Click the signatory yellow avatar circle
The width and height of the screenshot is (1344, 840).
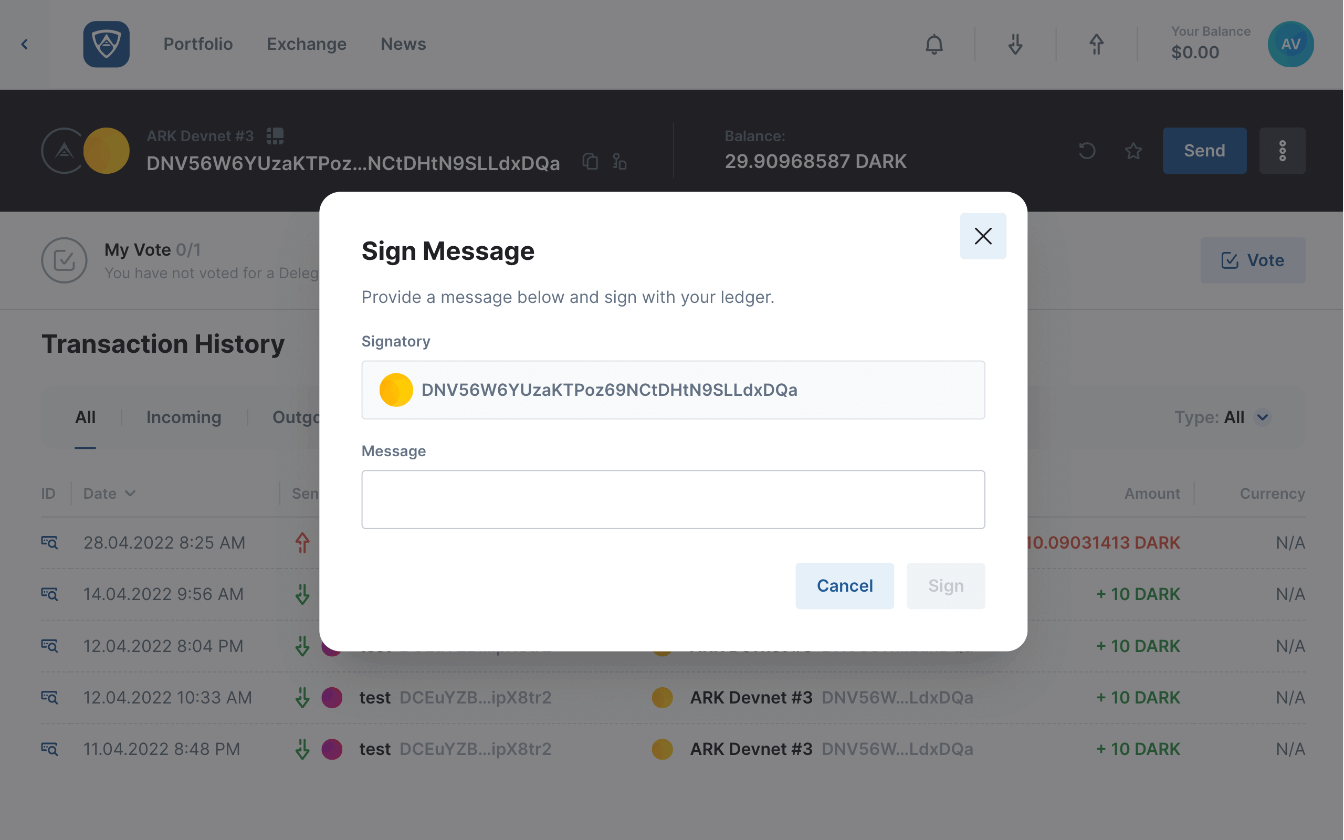[x=396, y=390]
